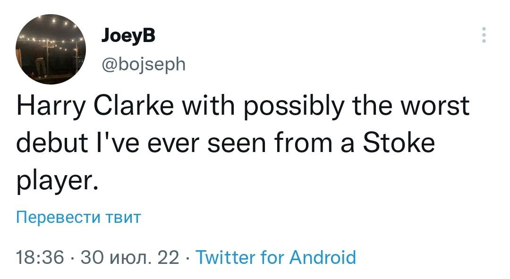This screenshot has height=279, width=510.
Task: Open the three-dot more options menu
Action: tap(483, 36)
